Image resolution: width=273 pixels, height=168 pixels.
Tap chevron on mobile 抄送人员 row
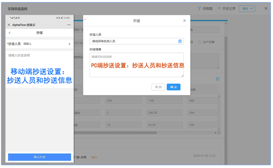click(x=69, y=44)
